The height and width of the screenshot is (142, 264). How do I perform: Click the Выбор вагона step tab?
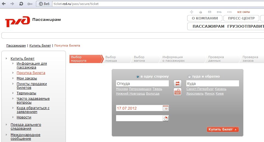click(x=139, y=59)
